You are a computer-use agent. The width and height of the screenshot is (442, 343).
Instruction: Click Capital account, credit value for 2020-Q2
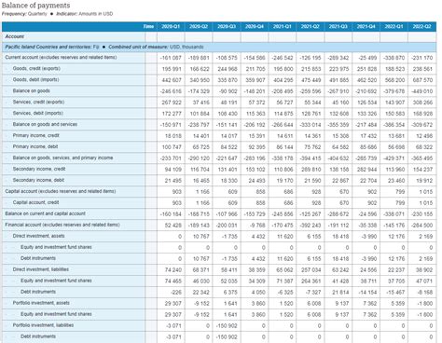(202, 203)
